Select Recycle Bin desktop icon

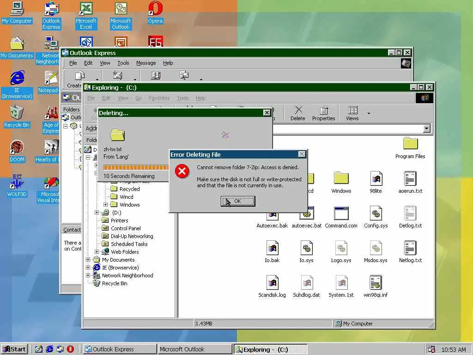tap(17, 117)
